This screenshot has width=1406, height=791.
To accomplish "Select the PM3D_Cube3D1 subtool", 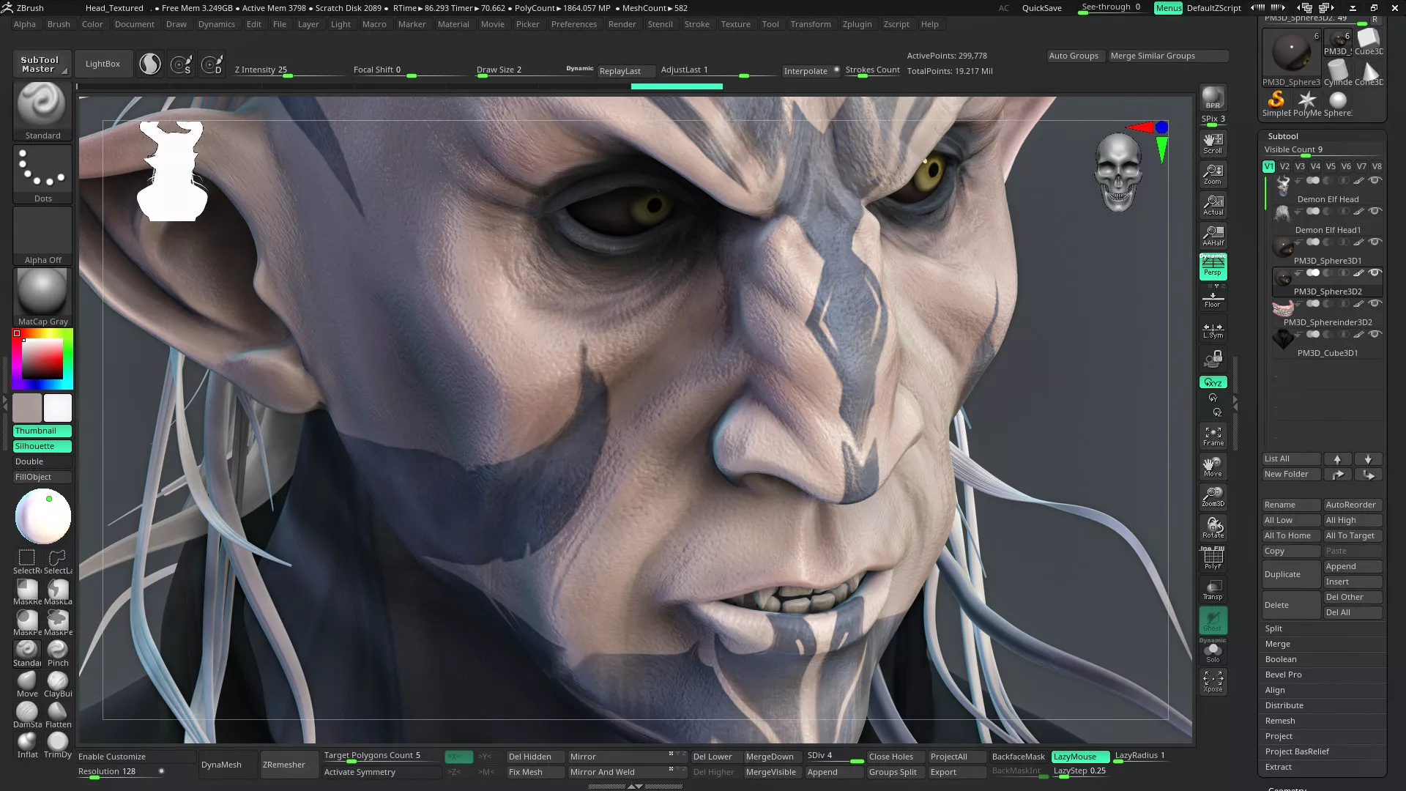I will [1327, 352].
